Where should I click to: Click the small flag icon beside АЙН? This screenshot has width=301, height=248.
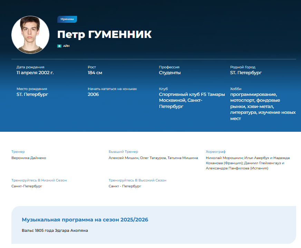click(x=59, y=46)
